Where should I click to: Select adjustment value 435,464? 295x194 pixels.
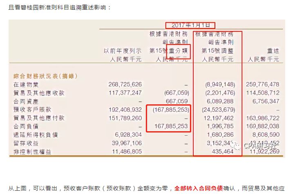coord(223,152)
